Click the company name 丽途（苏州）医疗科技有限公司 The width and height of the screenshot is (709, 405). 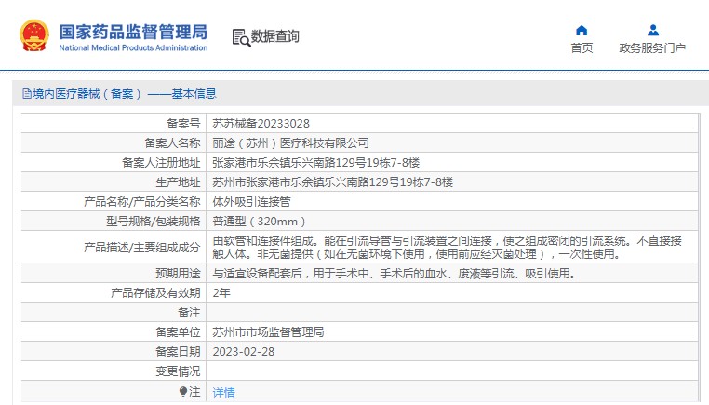coord(290,143)
